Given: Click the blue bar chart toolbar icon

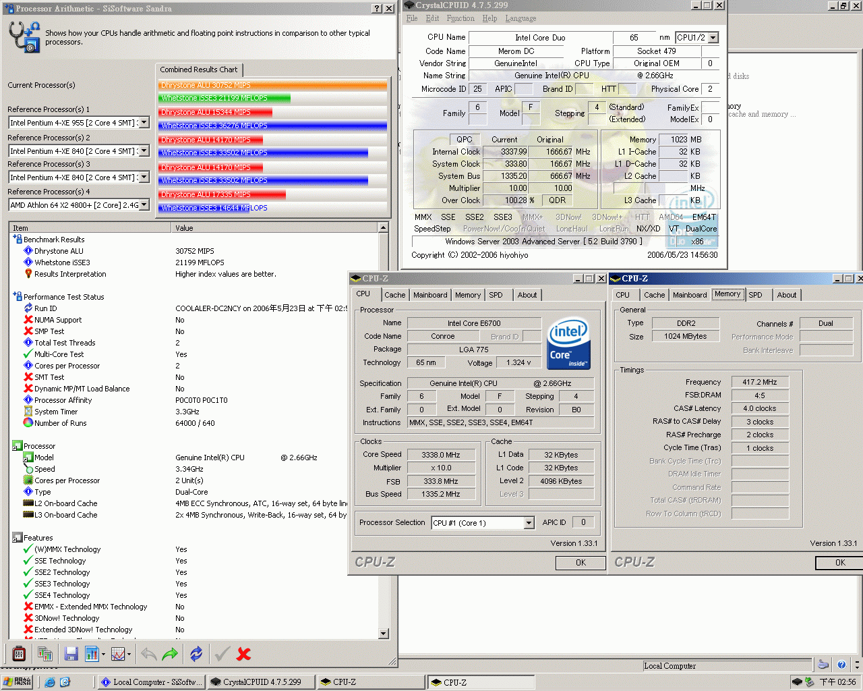Looking at the screenshot, I should click(91, 653).
